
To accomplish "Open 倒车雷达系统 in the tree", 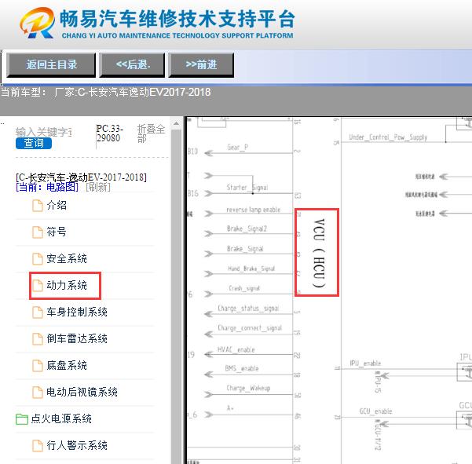I will 77,339.
